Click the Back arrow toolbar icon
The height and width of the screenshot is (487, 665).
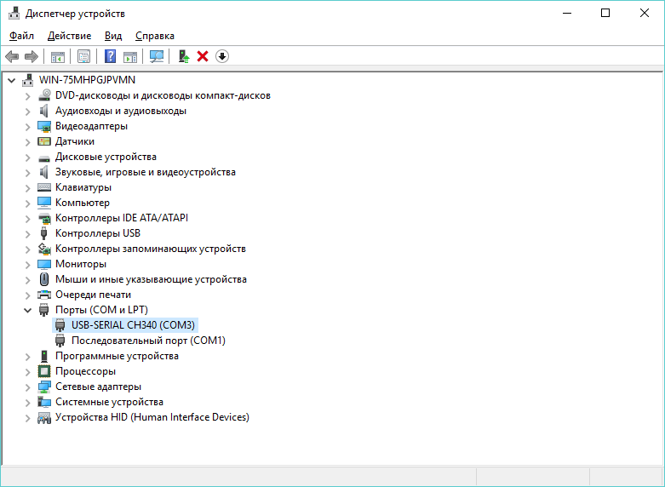(12, 56)
